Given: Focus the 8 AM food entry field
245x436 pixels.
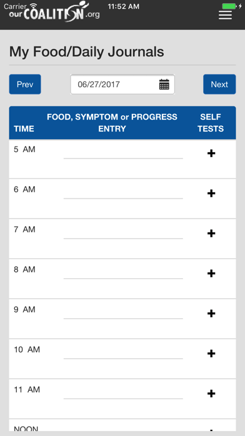Looking at the screenshot, I should point(123,272).
